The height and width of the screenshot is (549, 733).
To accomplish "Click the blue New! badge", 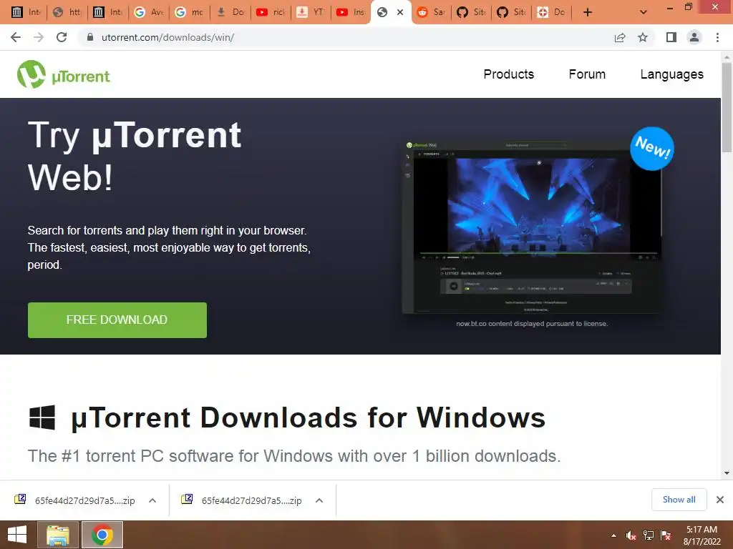I will pyautogui.click(x=652, y=149).
